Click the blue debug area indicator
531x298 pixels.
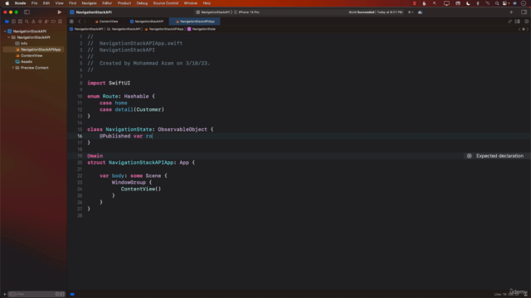[x=72, y=295]
